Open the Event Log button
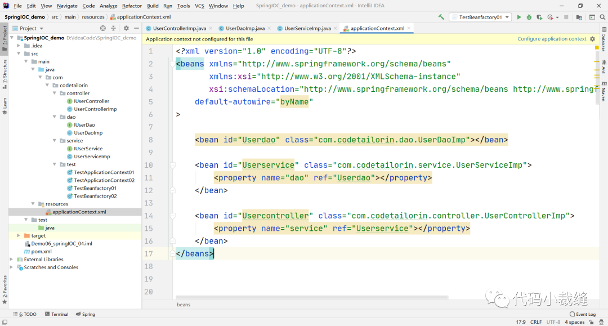 point(582,314)
